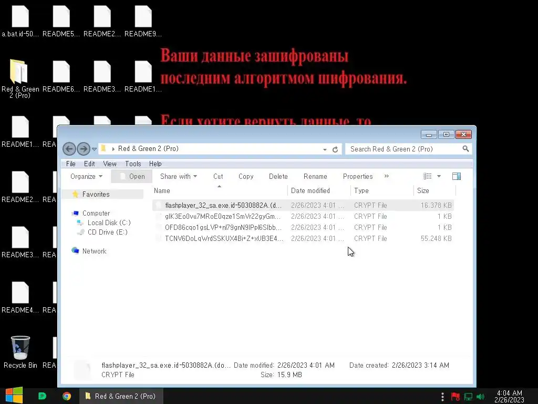Image resolution: width=538 pixels, height=404 pixels.
Task: Sort by the Type column header
Action: pyautogui.click(x=382, y=190)
